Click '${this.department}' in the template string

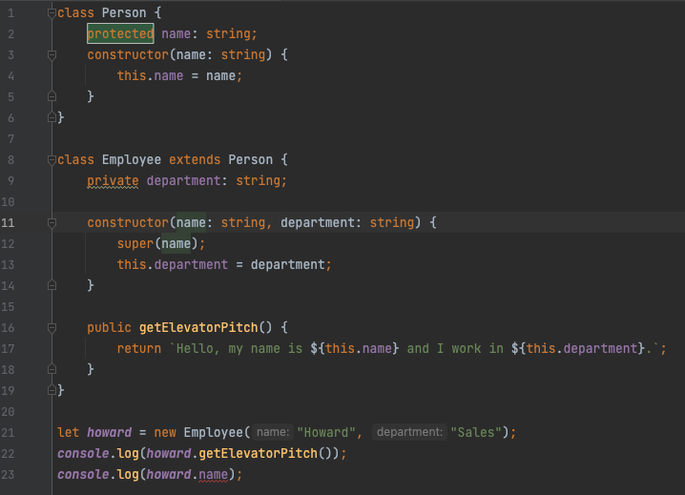tap(578, 348)
